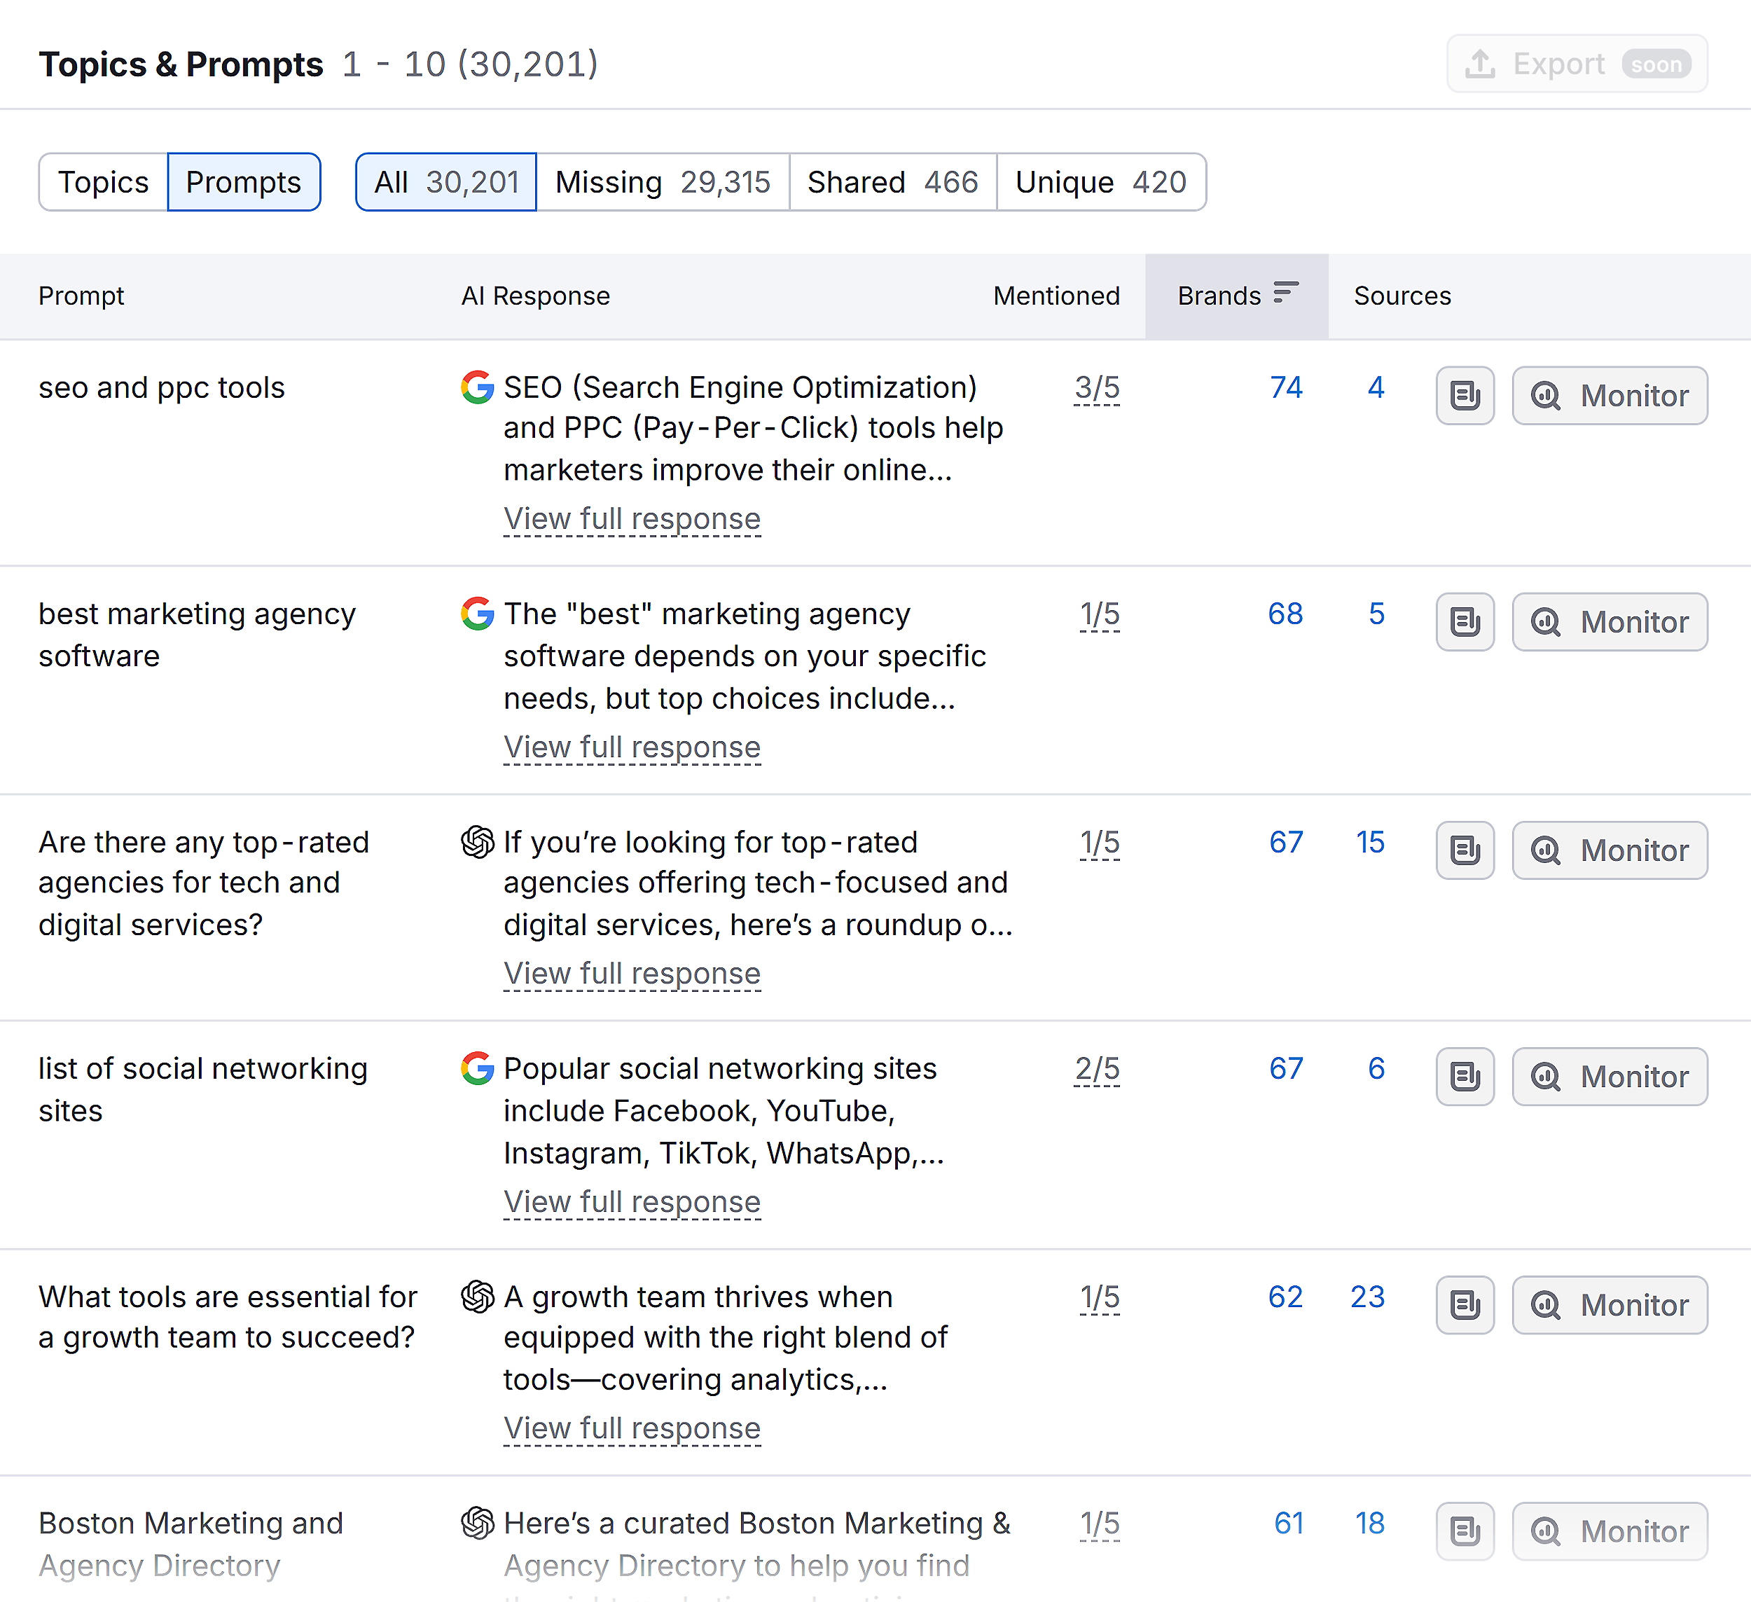Click the Google icon beside the seo and ppc tools response
The image size is (1751, 1602).
click(x=476, y=388)
